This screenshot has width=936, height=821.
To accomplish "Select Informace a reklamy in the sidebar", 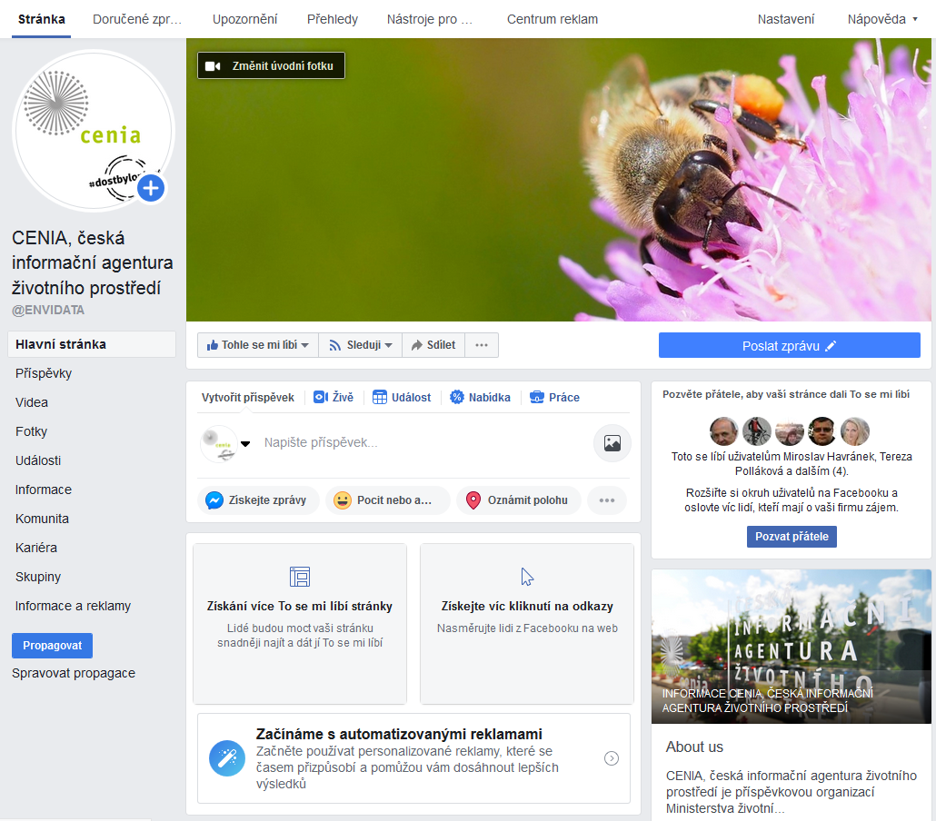I will coord(73,606).
